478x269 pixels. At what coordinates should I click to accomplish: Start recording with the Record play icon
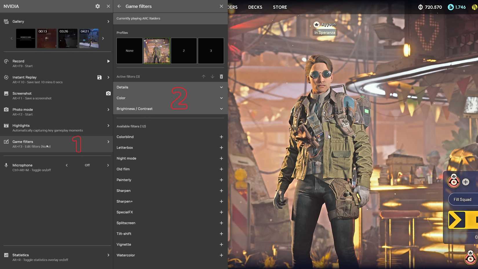click(108, 61)
